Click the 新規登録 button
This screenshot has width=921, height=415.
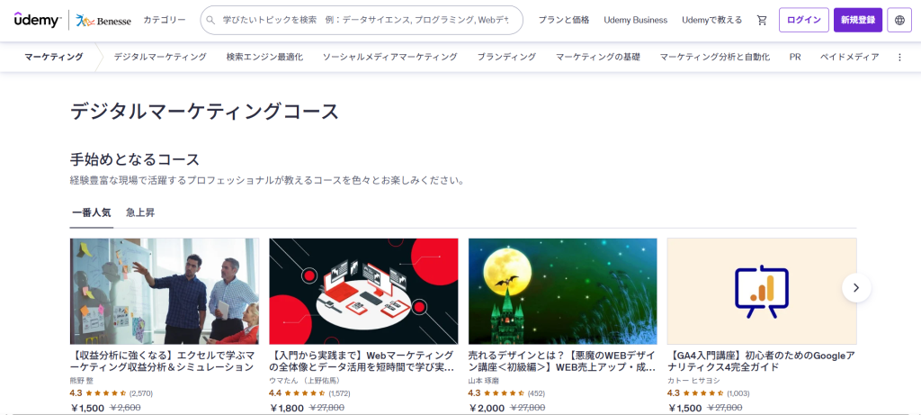coord(857,20)
